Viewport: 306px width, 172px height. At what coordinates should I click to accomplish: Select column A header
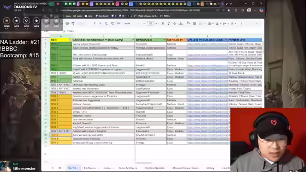61,36
